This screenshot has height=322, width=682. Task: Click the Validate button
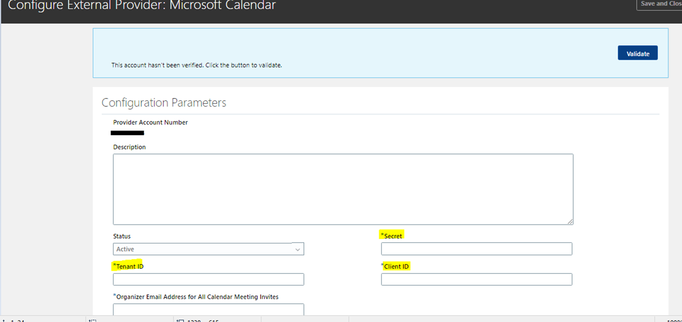point(637,53)
